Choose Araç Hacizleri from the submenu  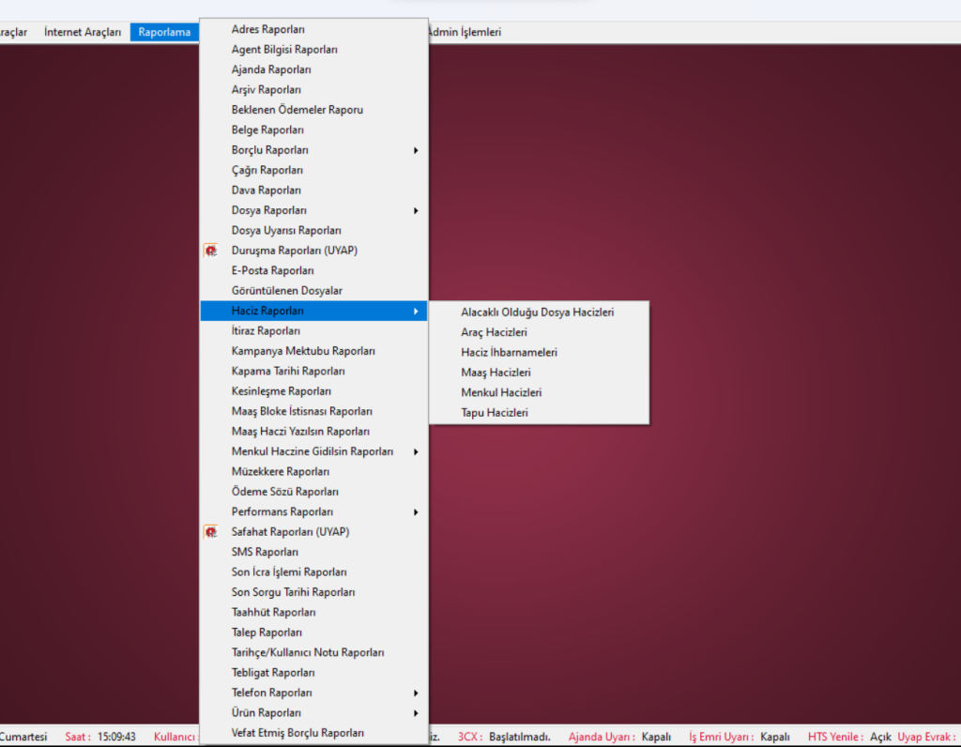coord(494,332)
